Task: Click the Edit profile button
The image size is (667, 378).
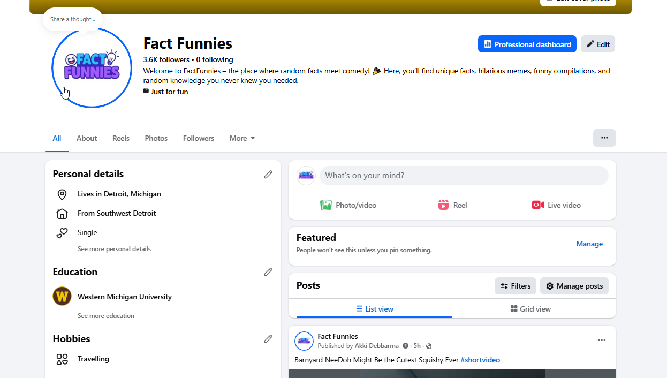Action: [597, 44]
